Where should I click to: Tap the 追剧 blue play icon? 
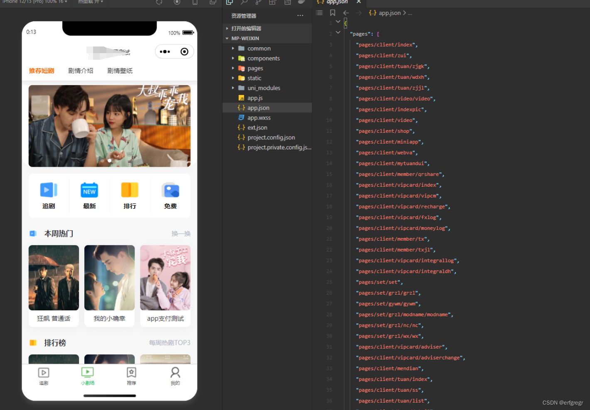click(48, 190)
